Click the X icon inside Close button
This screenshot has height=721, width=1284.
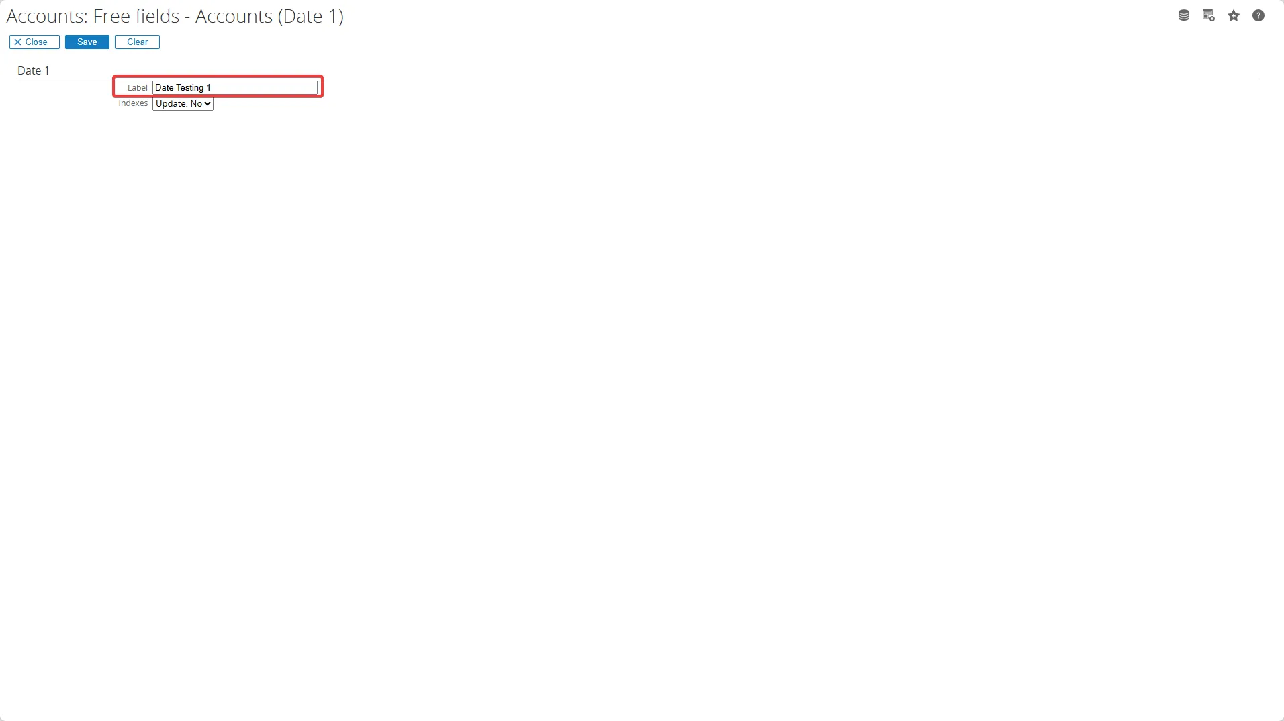(x=18, y=42)
